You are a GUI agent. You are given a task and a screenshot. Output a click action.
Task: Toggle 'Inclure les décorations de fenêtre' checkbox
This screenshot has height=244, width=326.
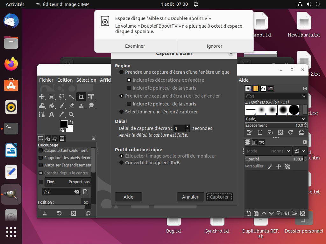(129, 80)
